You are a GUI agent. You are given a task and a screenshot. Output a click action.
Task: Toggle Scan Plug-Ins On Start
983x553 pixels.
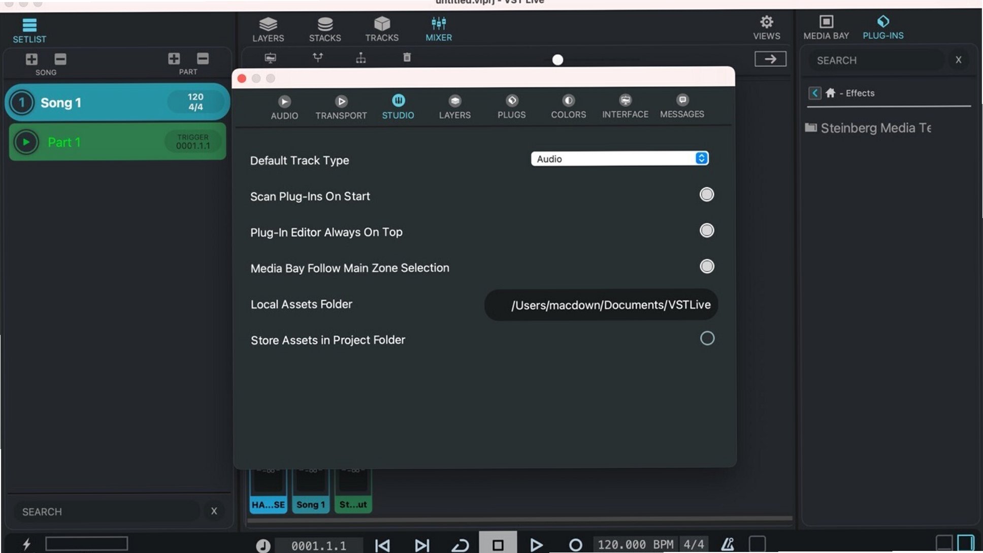coord(706,194)
